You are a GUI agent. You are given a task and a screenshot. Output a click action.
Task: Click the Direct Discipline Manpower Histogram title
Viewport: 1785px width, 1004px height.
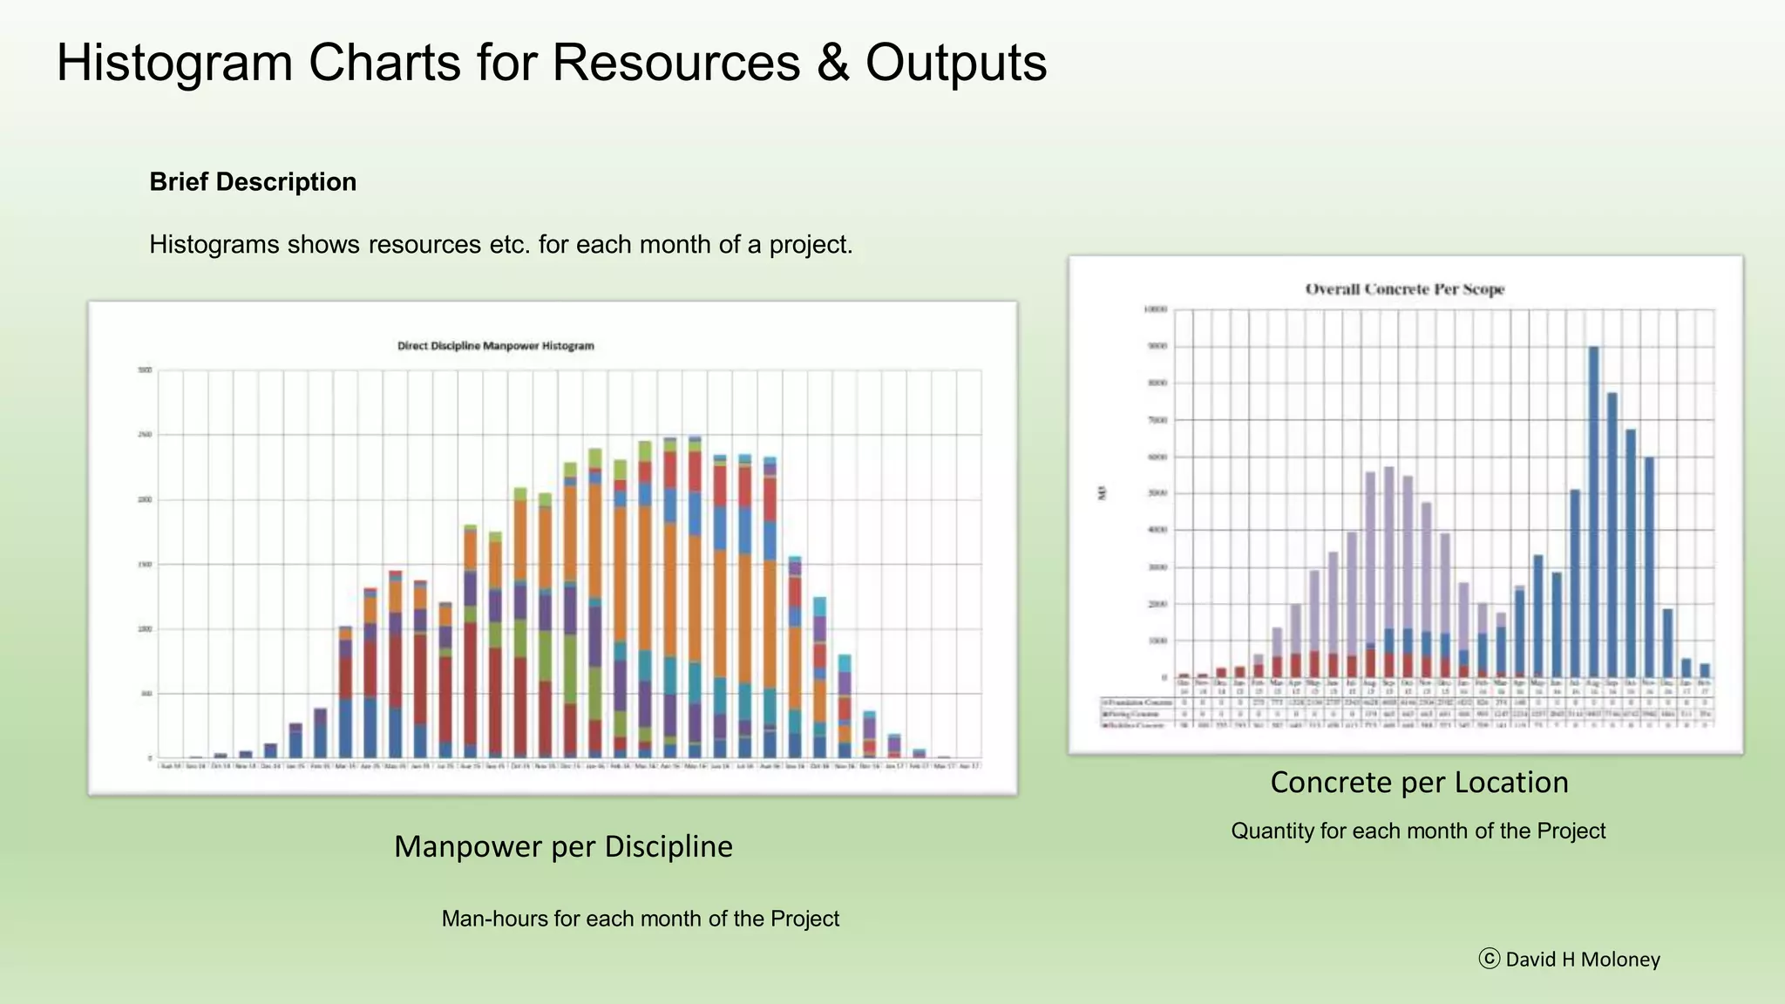click(495, 346)
